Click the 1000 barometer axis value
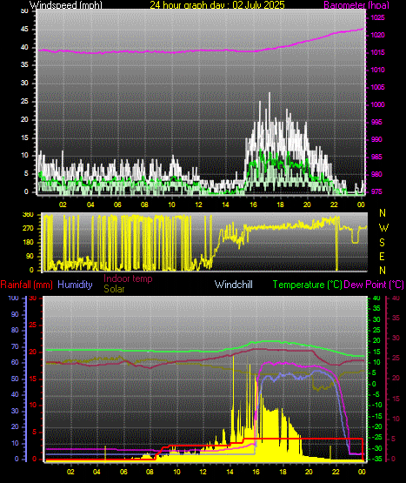The image size is (406, 483). tap(377, 104)
